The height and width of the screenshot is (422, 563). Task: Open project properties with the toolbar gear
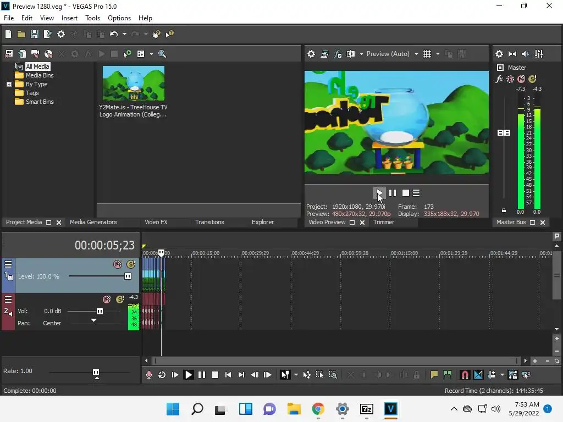61,34
